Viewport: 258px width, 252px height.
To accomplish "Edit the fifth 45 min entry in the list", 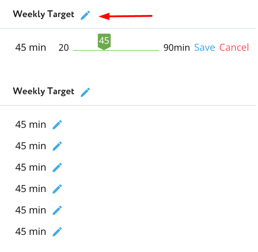I will pos(57,210).
